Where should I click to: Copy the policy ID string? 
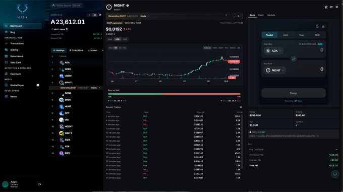pyautogui.click(x=318, y=136)
